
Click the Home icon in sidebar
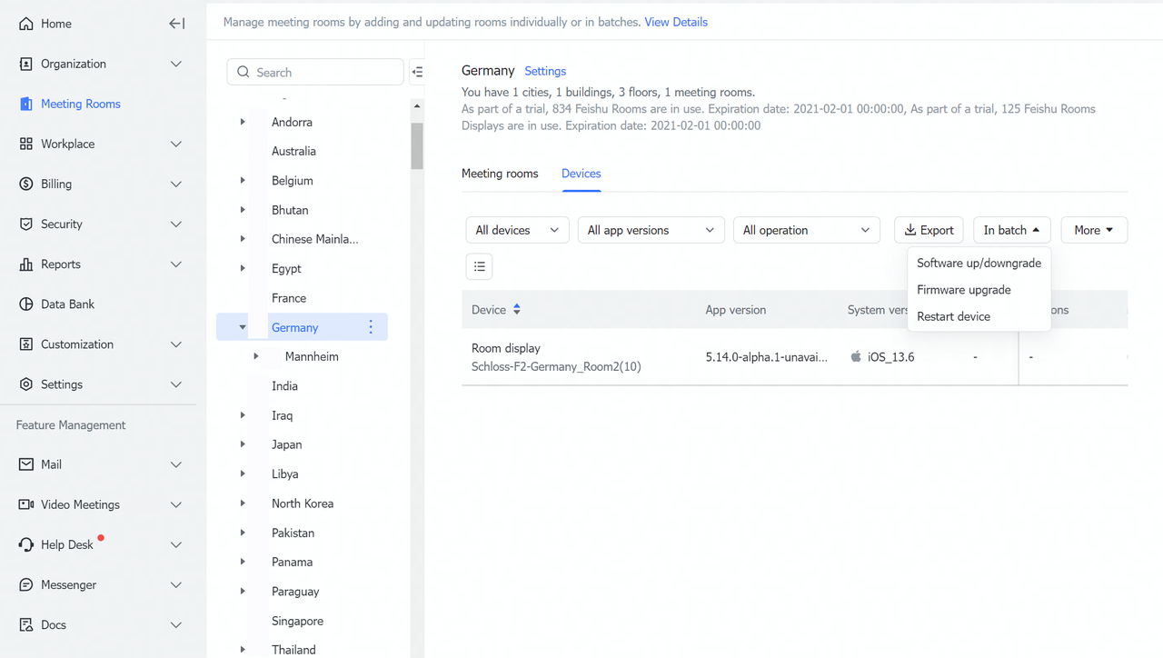coord(26,24)
